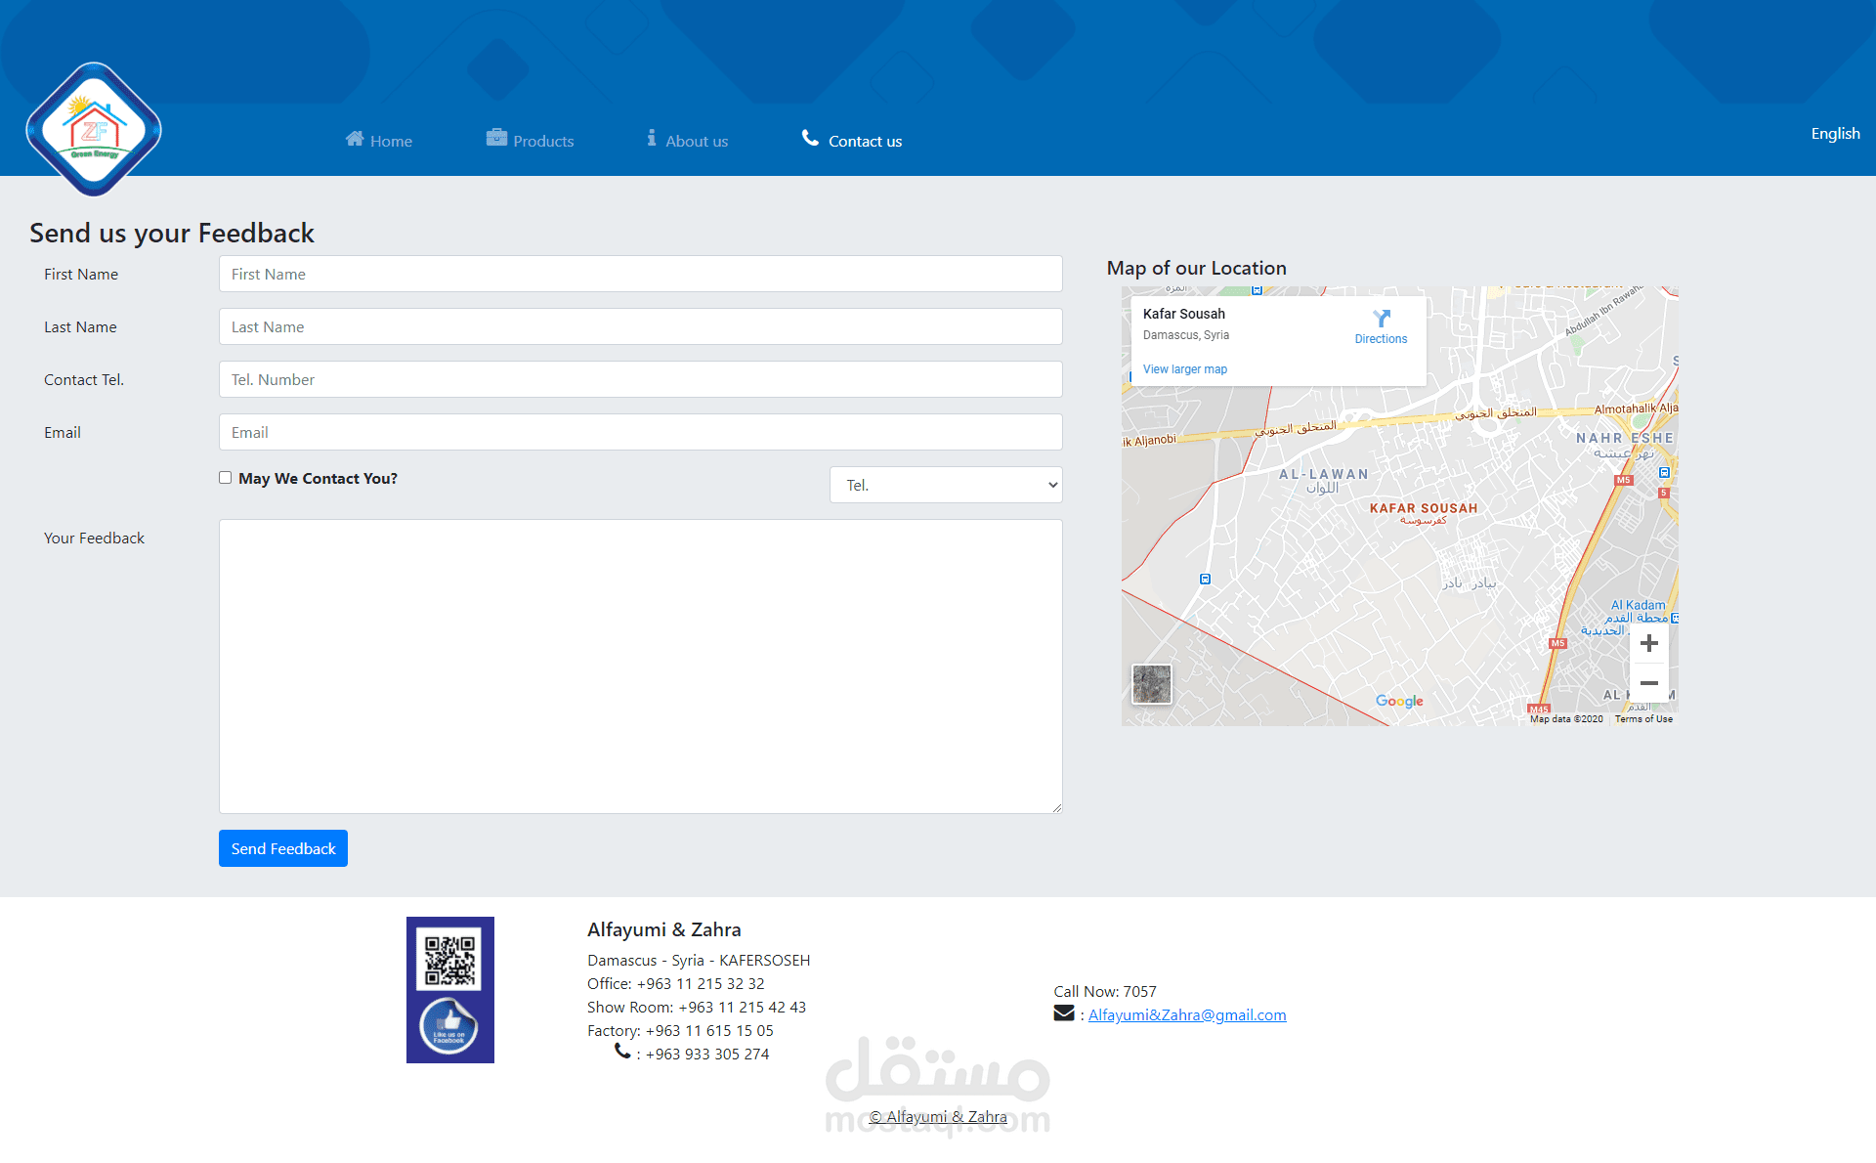Zoom out the map with minus
Screen dimensions: 1876x1163
1648,683
